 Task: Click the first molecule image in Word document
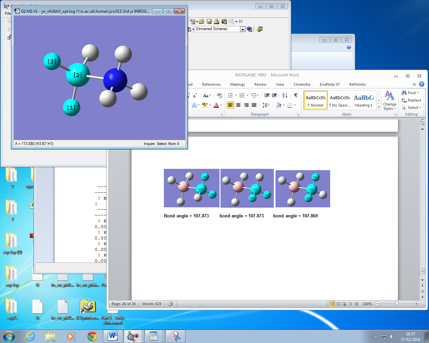(192, 188)
